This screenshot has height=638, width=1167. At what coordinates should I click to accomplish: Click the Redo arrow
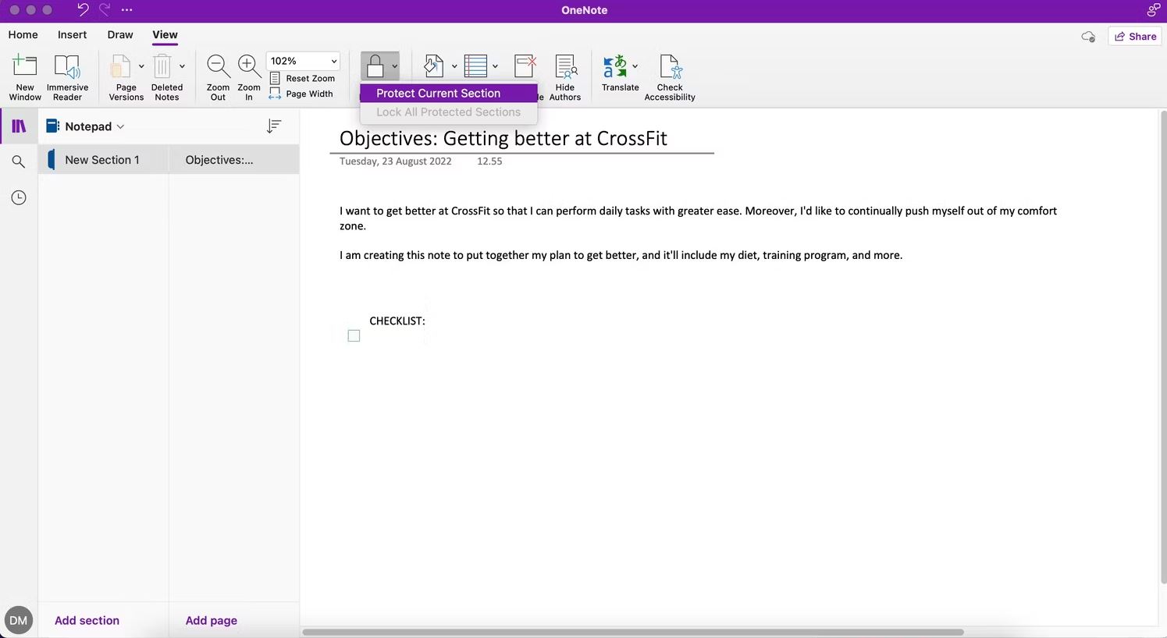coord(105,10)
